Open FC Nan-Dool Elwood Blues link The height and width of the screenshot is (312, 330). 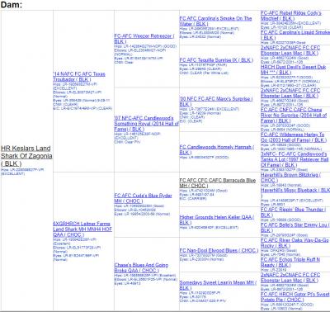tap(219, 251)
